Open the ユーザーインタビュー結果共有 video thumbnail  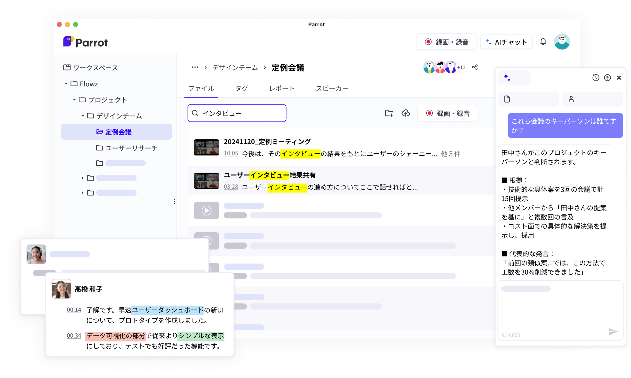coord(206,181)
